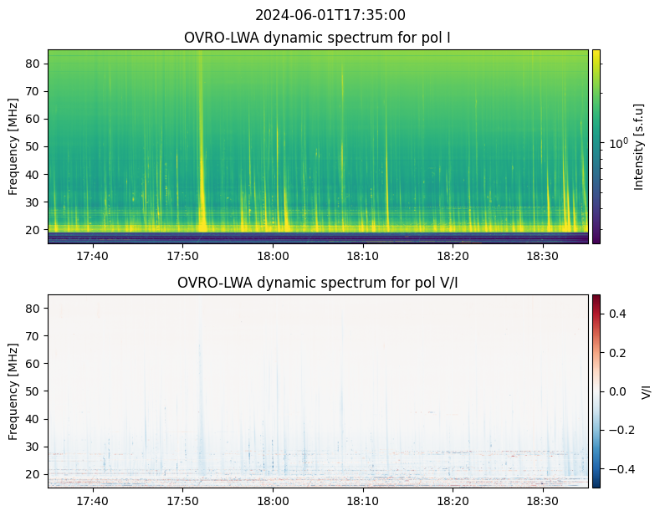Viewport: 660px width, 516px height.
Task: Click the 'V/I' colorbar label
Action: coord(644,391)
